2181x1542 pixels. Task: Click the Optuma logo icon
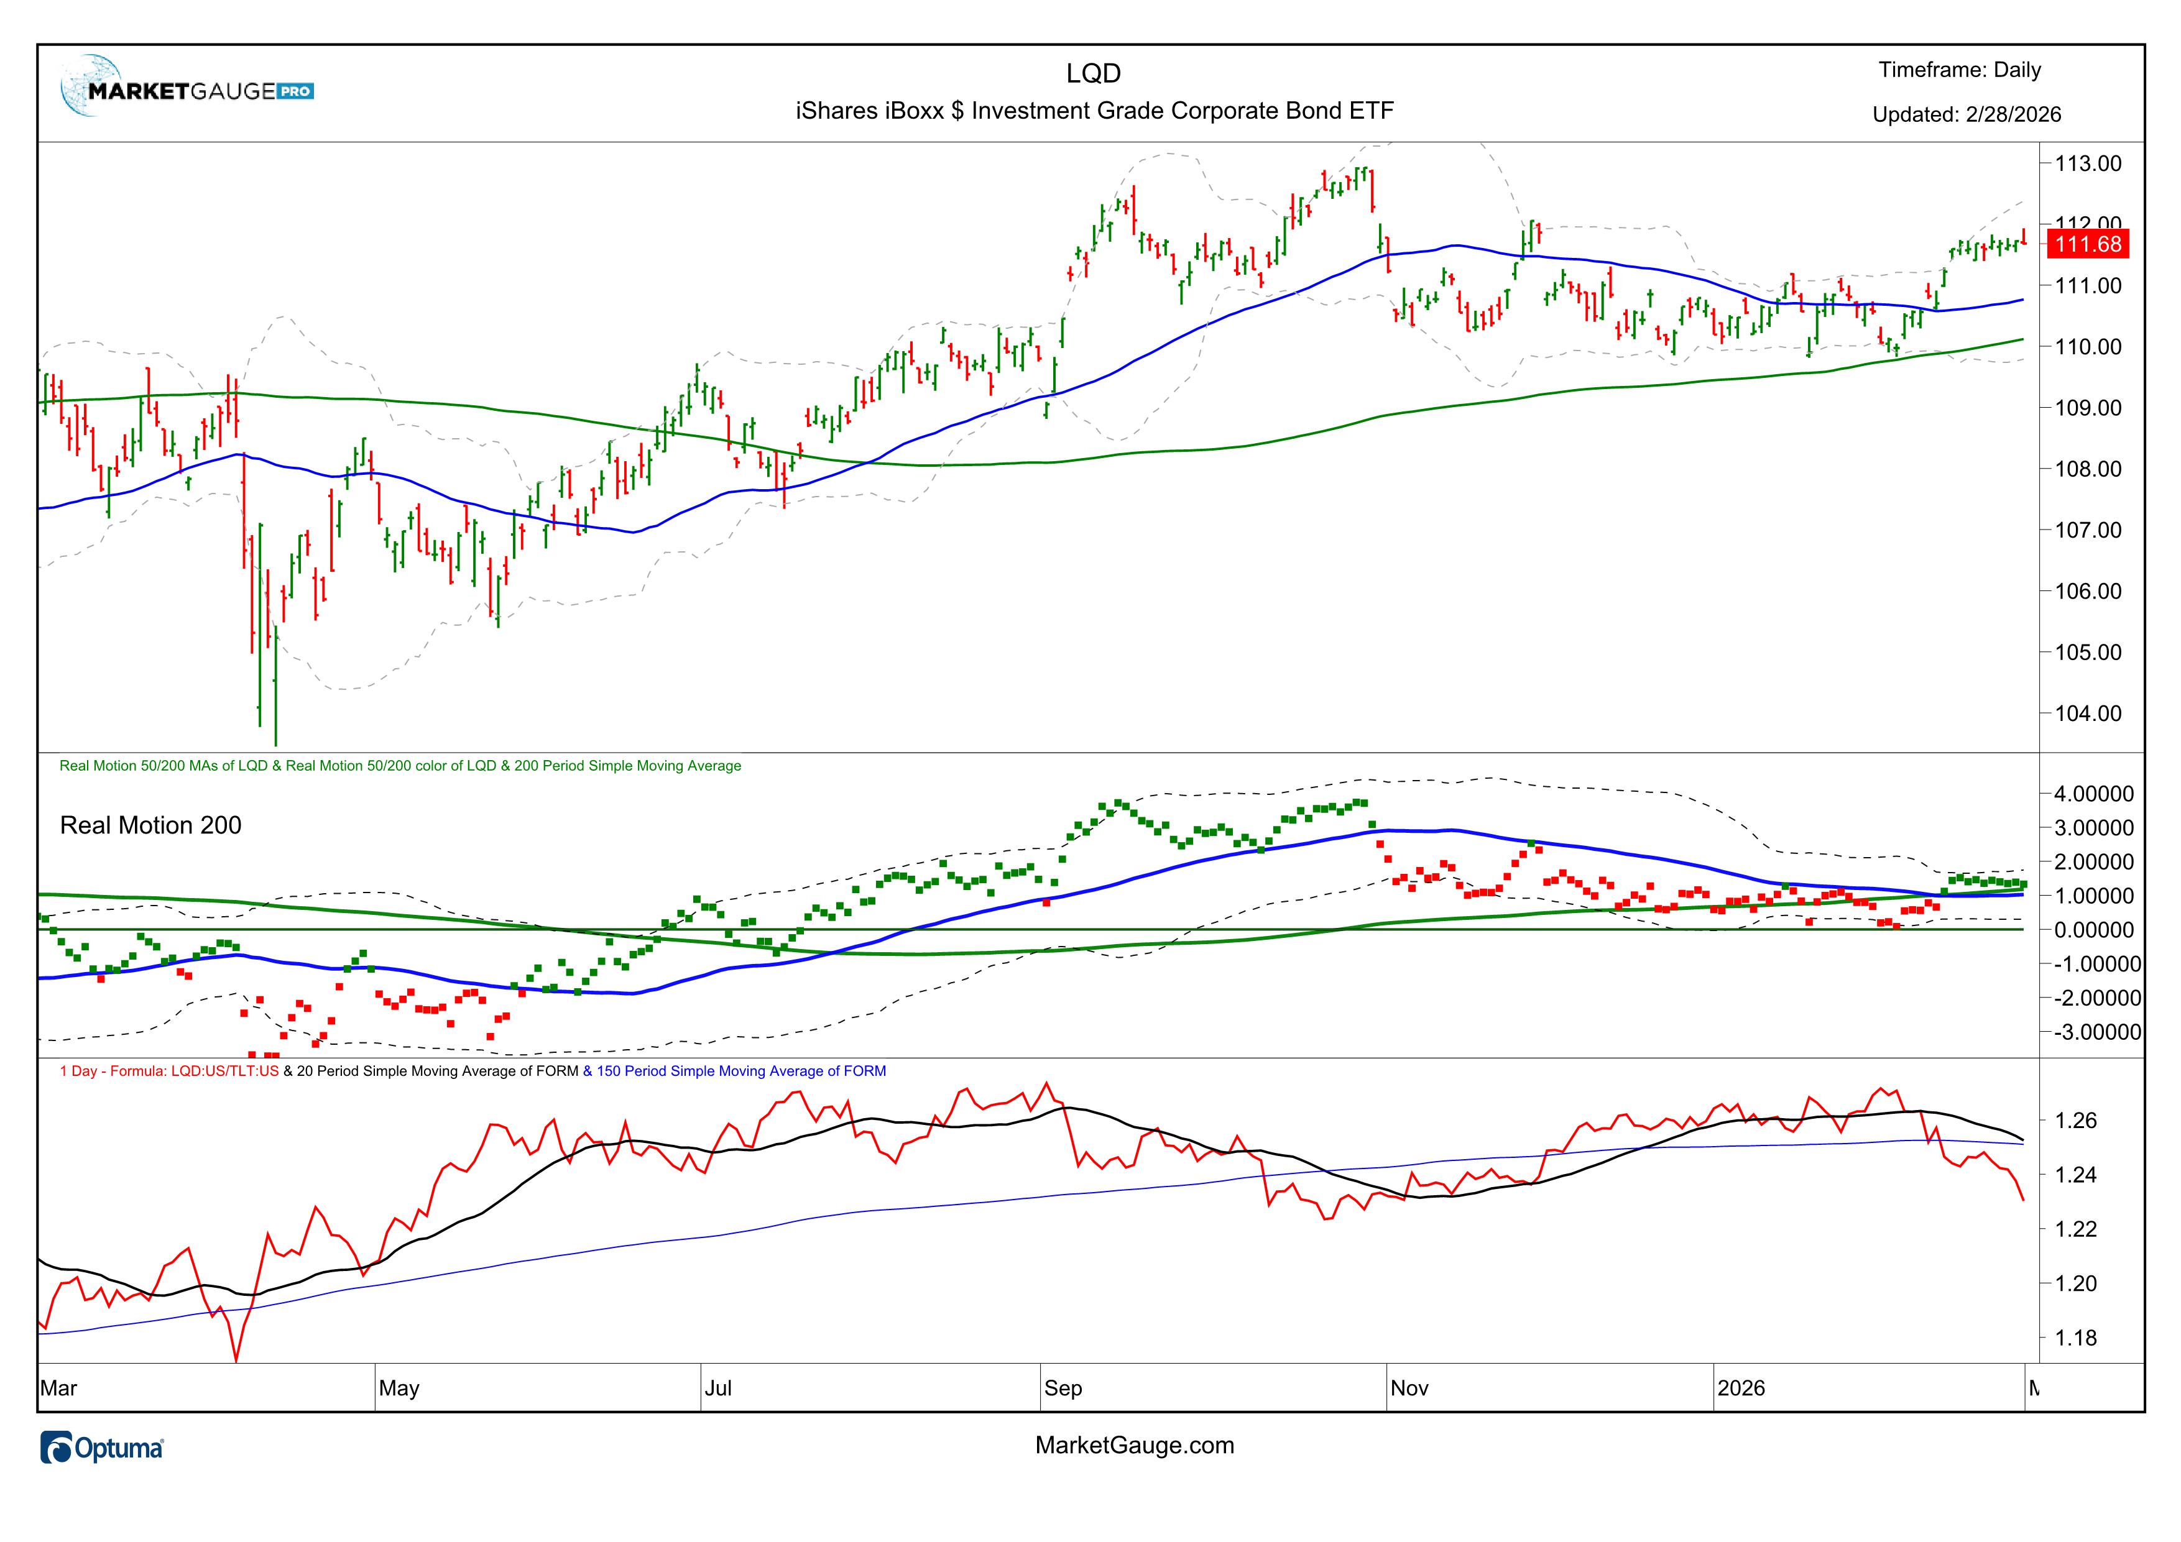click(x=57, y=1448)
